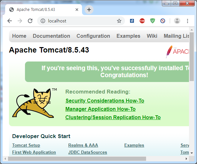Open Home in the navigation bar
197x164 pixels.
(19, 36)
